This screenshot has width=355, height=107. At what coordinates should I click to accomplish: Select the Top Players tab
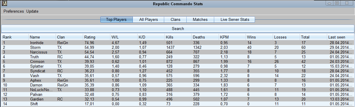pyautogui.click(x=116, y=20)
